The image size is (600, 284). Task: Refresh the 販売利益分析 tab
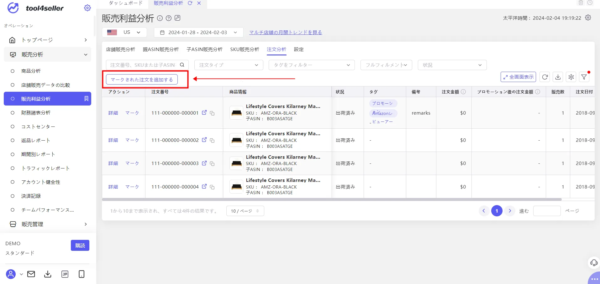click(190, 3)
